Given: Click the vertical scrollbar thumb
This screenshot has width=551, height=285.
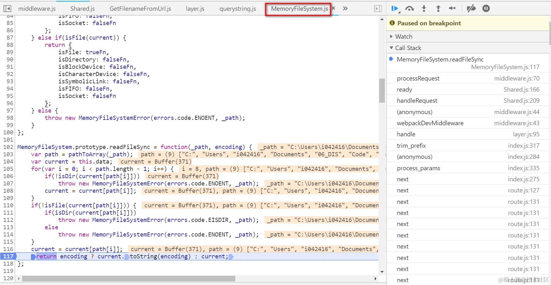Looking at the screenshot, I should pyautogui.click(x=382, y=90).
